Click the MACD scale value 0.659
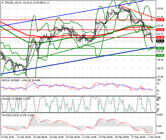This screenshot has height=140, width=166. tap(160, 115)
